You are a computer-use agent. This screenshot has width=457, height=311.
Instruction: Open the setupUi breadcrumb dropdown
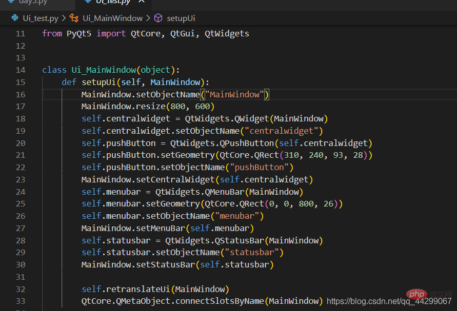point(181,18)
